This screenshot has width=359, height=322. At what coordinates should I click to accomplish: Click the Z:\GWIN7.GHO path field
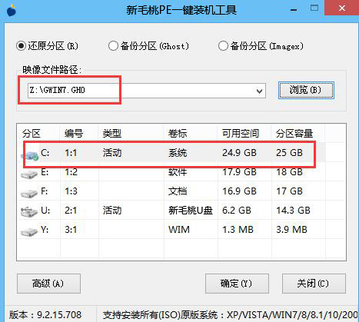pyautogui.click(x=147, y=91)
